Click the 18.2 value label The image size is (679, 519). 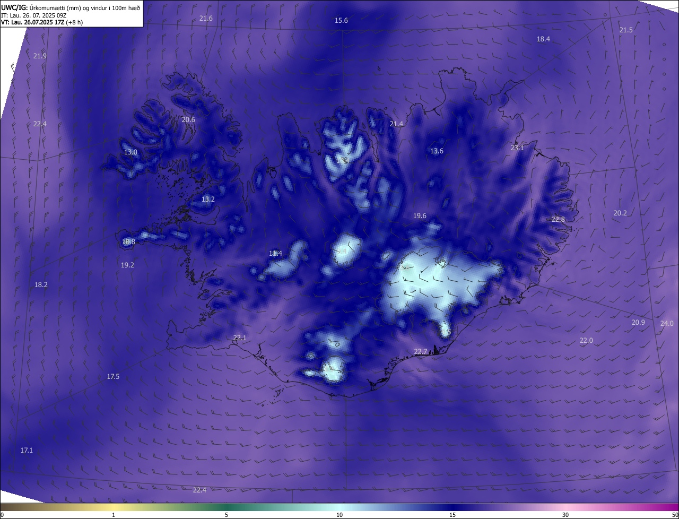pyautogui.click(x=41, y=284)
